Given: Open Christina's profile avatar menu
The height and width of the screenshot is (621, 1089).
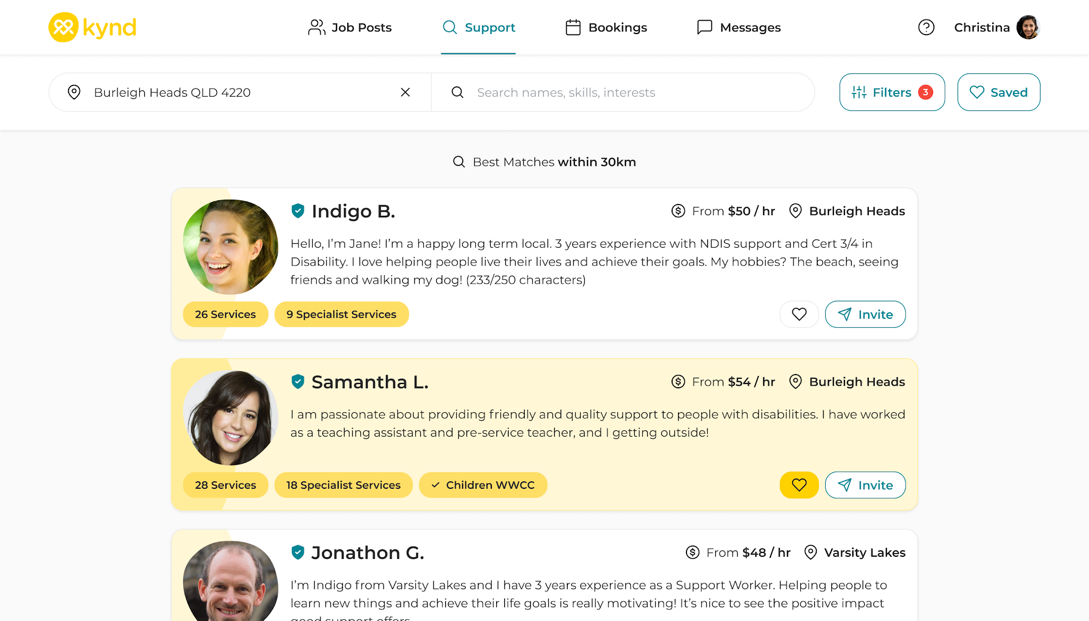Looking at the screenshot, I should 1027,27.
